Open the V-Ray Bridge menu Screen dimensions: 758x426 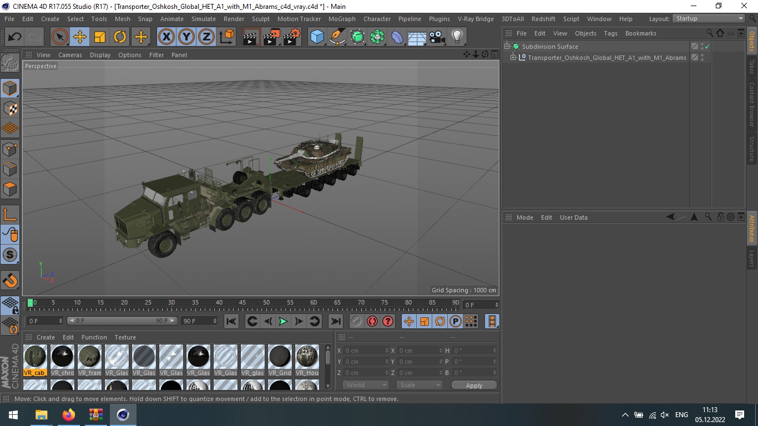coord(476,19)
